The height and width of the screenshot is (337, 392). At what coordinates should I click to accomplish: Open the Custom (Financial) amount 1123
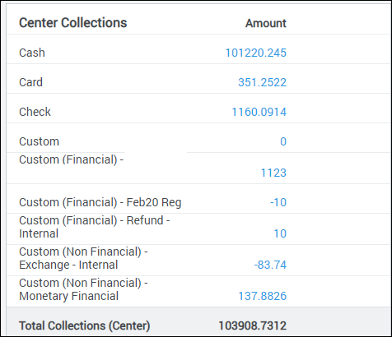[273, 173]
